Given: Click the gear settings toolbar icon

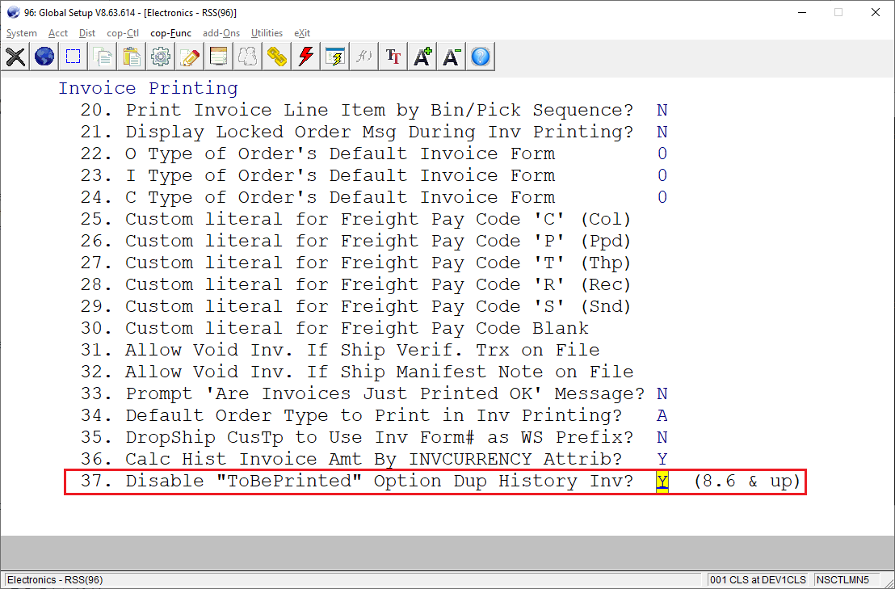Looking at the screenshot, I should [161, 57].
